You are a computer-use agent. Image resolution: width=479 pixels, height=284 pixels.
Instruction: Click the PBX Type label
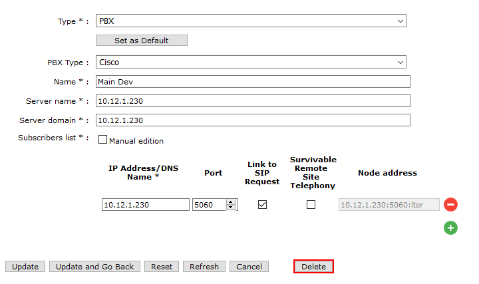(68, 63)
